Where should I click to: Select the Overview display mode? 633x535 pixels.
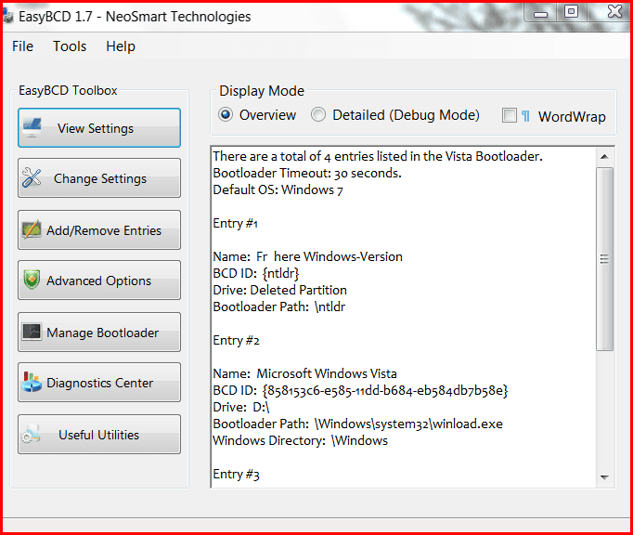[226, 115]
